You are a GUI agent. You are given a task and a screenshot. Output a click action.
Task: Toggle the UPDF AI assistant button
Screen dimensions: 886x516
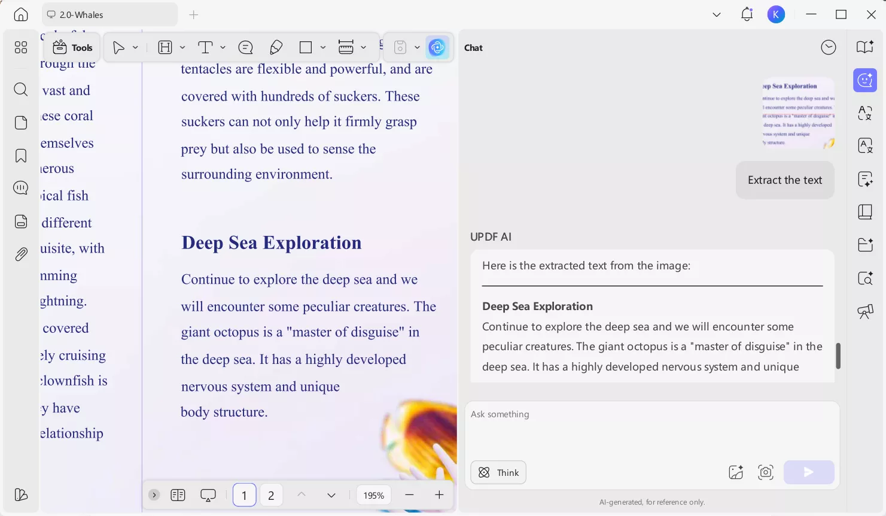pos(438,47)
